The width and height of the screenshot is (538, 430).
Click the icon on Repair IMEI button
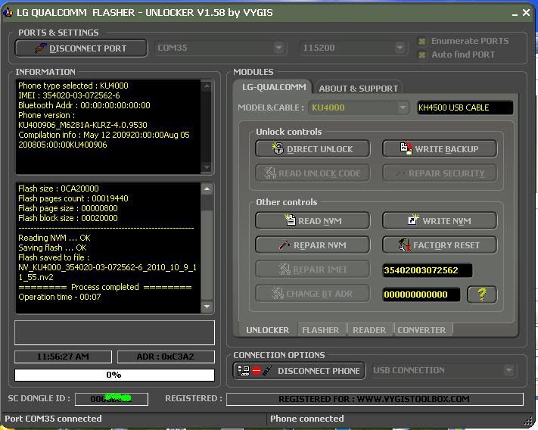coord(285,269)
